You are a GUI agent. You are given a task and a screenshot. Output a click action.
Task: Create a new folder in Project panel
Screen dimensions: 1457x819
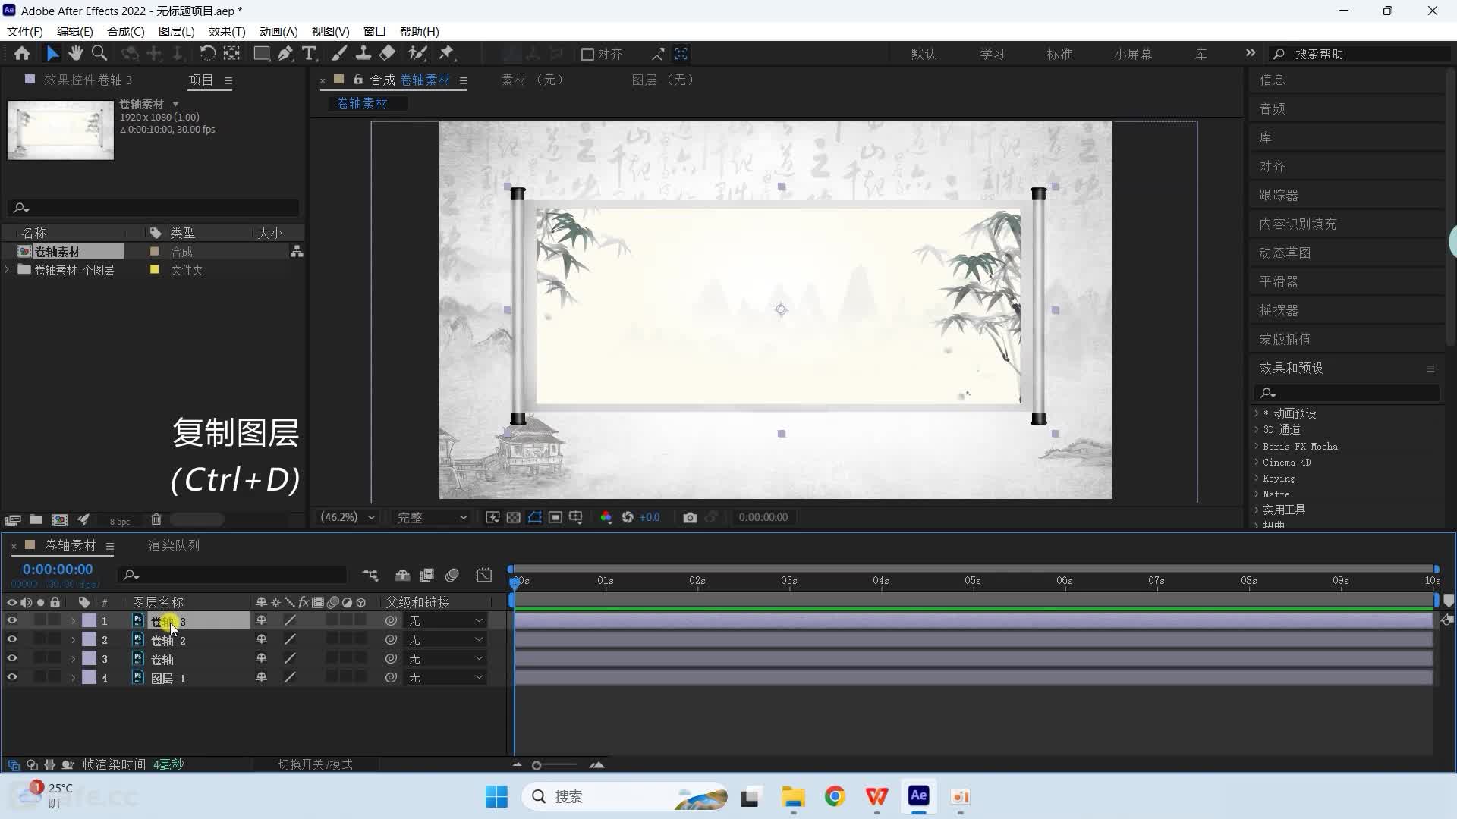pyautogui.click(x=36, y=519)
